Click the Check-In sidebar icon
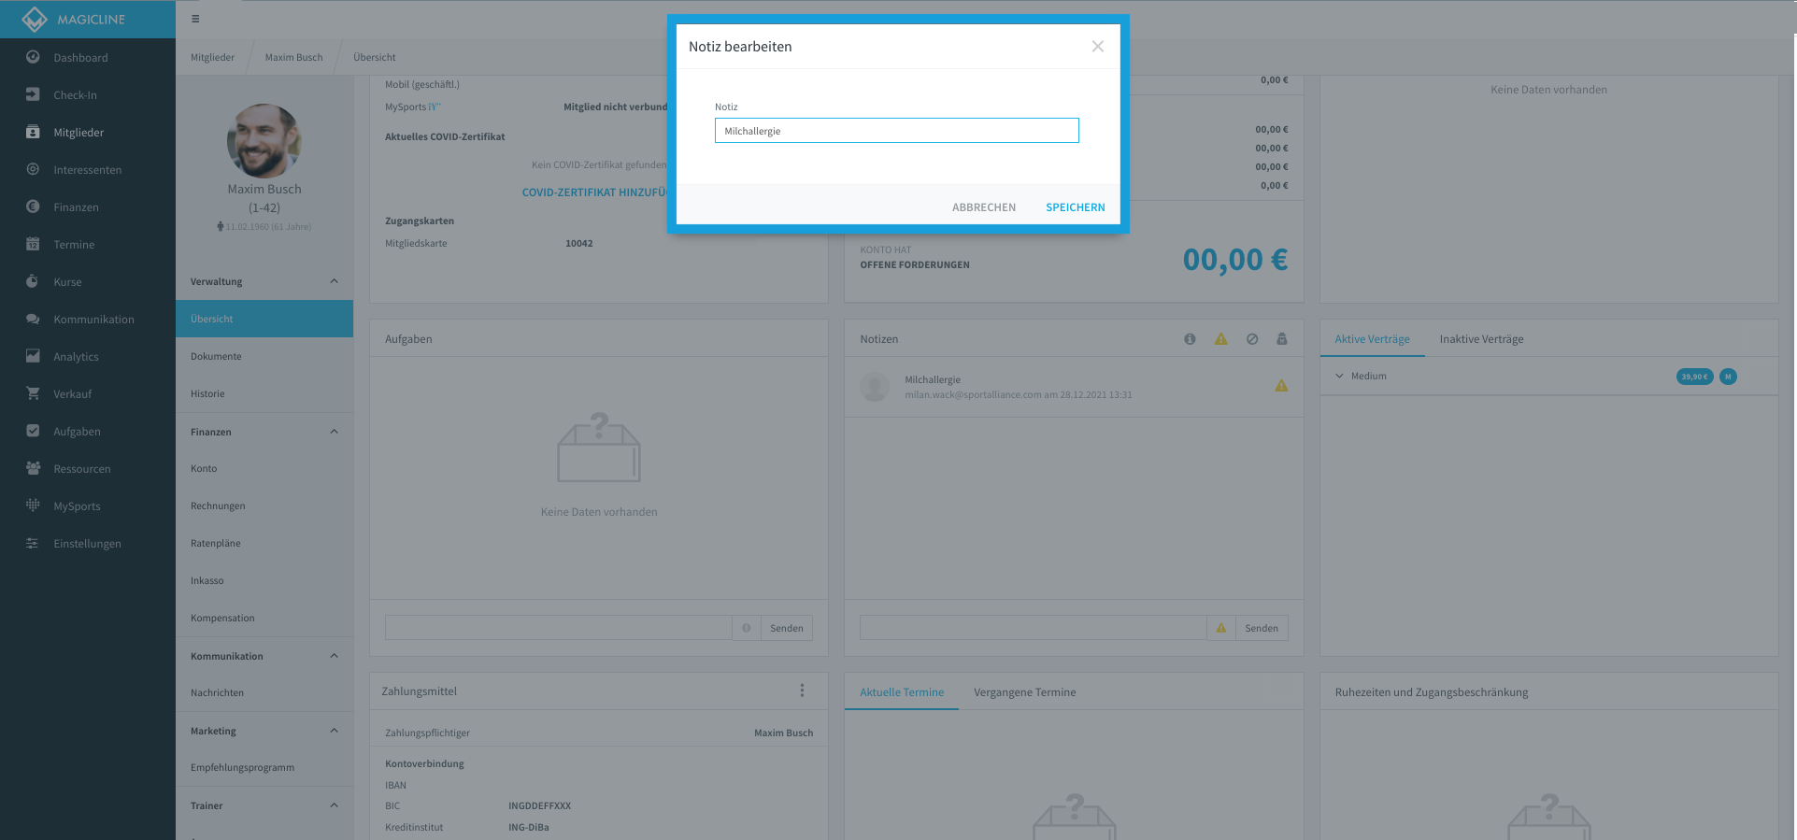 (x=33, y=94)
